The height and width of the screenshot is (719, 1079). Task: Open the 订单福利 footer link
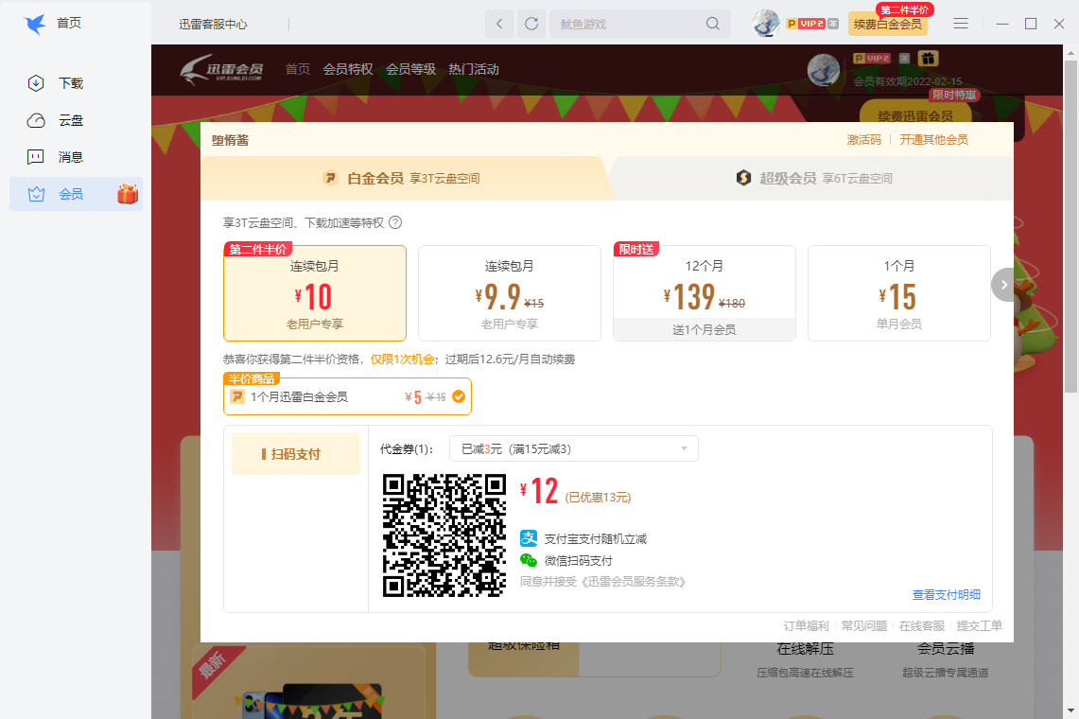tap(807, 625)
